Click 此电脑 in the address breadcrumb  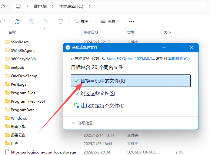[x=40, y=6]
